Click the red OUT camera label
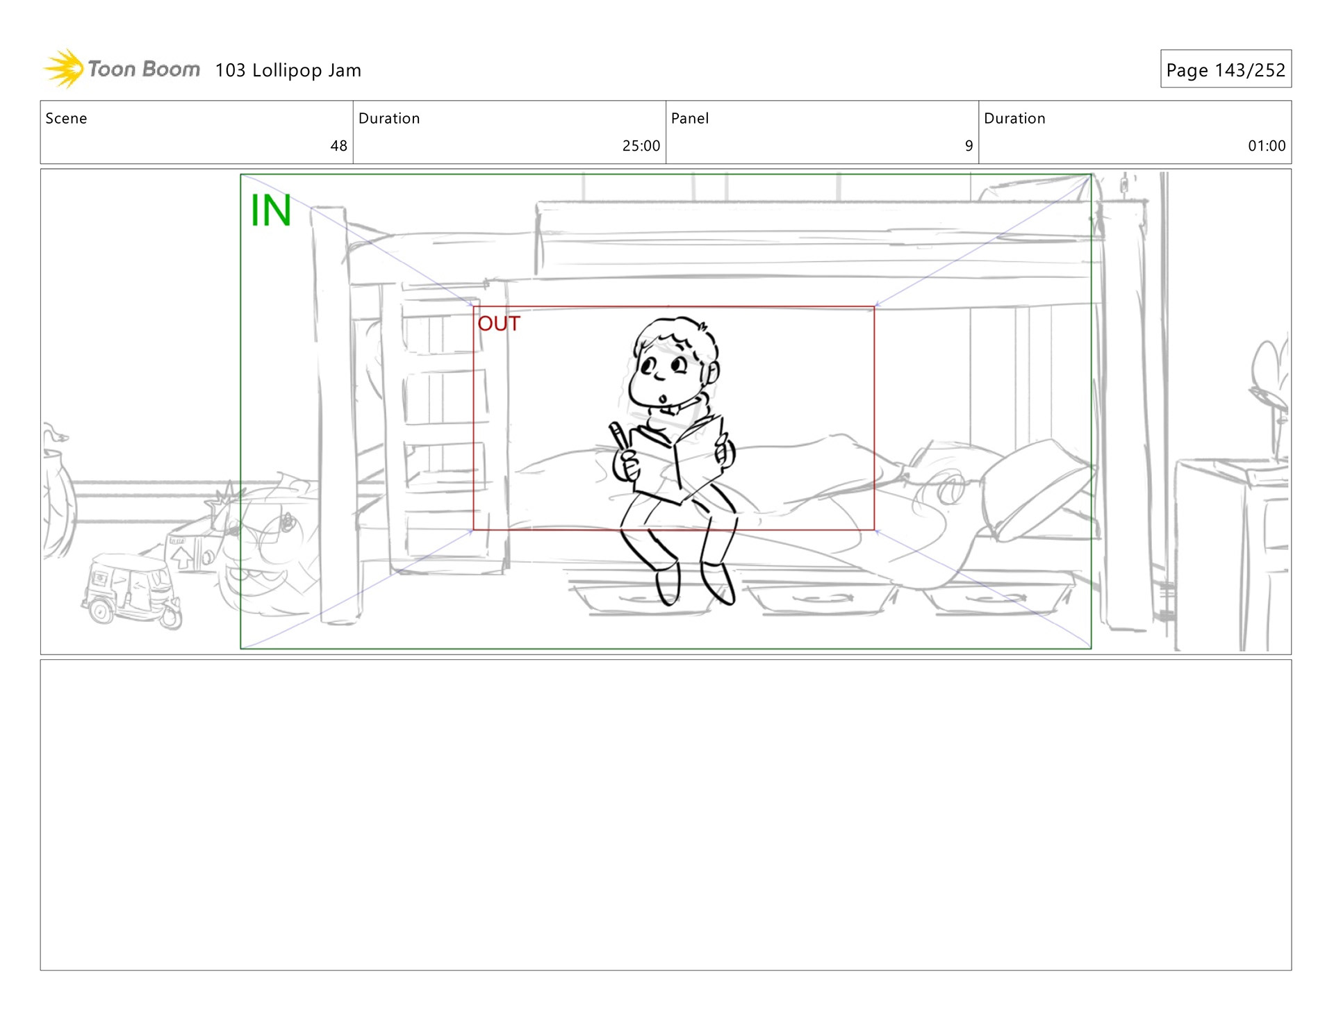Viewport: 1334px width, 1031px height. [498, 324]
